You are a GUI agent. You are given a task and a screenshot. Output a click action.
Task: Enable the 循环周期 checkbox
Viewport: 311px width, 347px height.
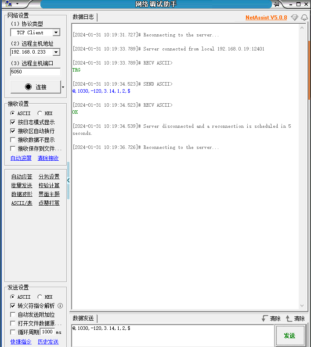[x=13, y=332]
